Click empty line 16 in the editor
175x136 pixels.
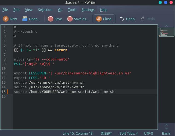pyautogui.click(x=85, y=96)
